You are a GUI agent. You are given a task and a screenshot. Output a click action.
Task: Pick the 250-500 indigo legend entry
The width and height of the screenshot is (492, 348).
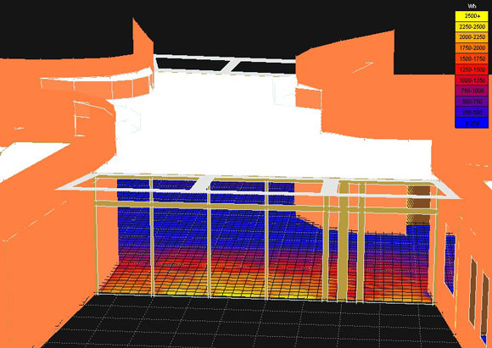point(472,112)
